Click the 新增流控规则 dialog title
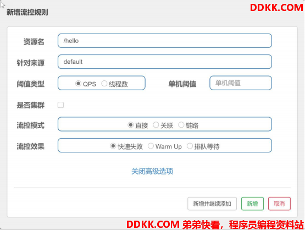The width and height of the screenshot is (305, 230). click(27, 12)
